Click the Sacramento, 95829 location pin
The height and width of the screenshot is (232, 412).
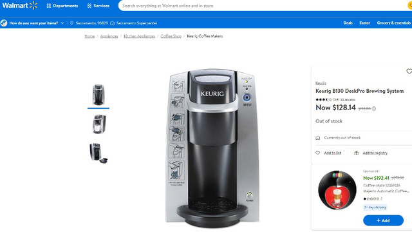click(71, 23)
